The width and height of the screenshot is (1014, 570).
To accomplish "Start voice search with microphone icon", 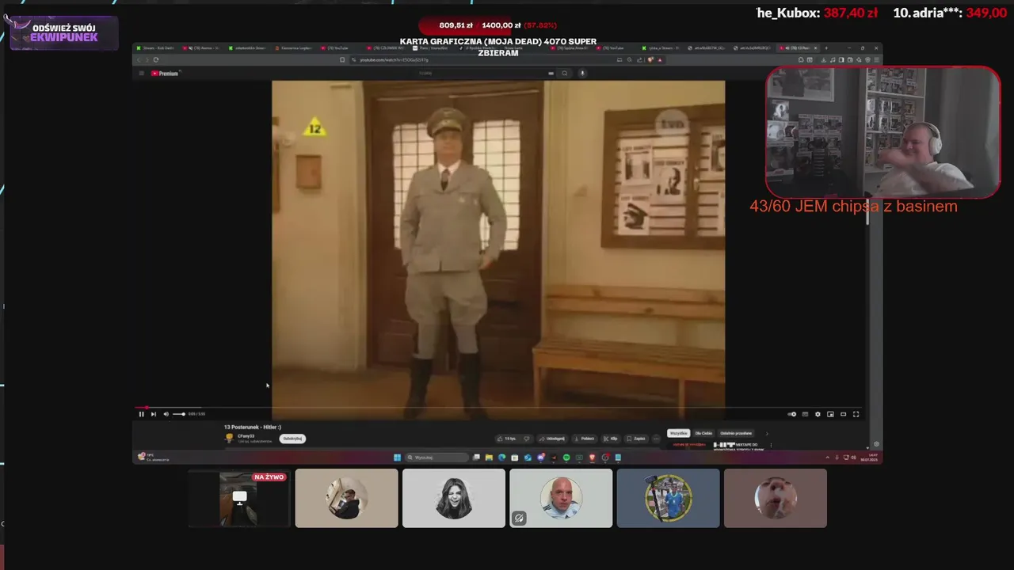I will [x=582, y=73].
